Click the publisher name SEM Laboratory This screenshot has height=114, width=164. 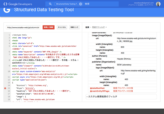pyautogui.click(x=124, y=65)
